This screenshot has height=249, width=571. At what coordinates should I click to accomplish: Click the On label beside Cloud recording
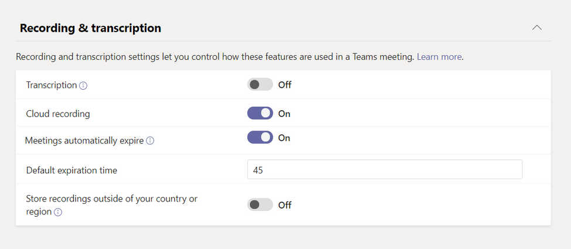(284, 114)
